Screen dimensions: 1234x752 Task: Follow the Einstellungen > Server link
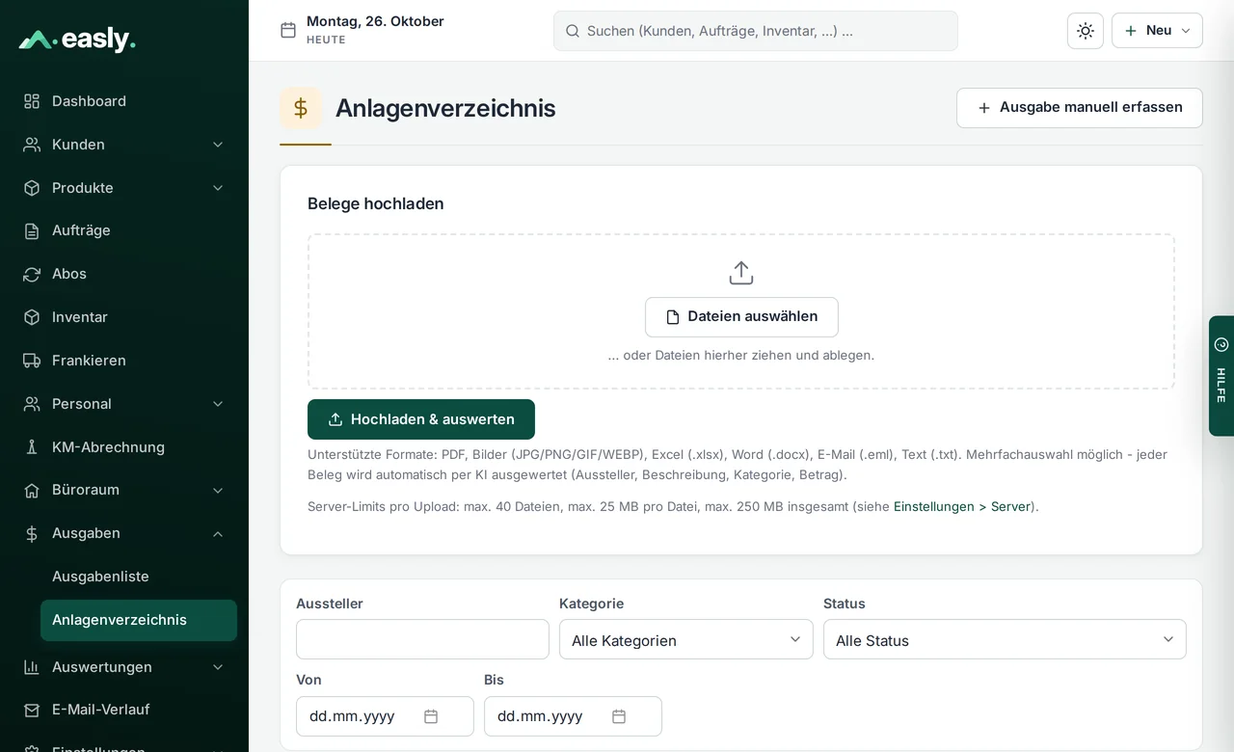coord(962,506)
